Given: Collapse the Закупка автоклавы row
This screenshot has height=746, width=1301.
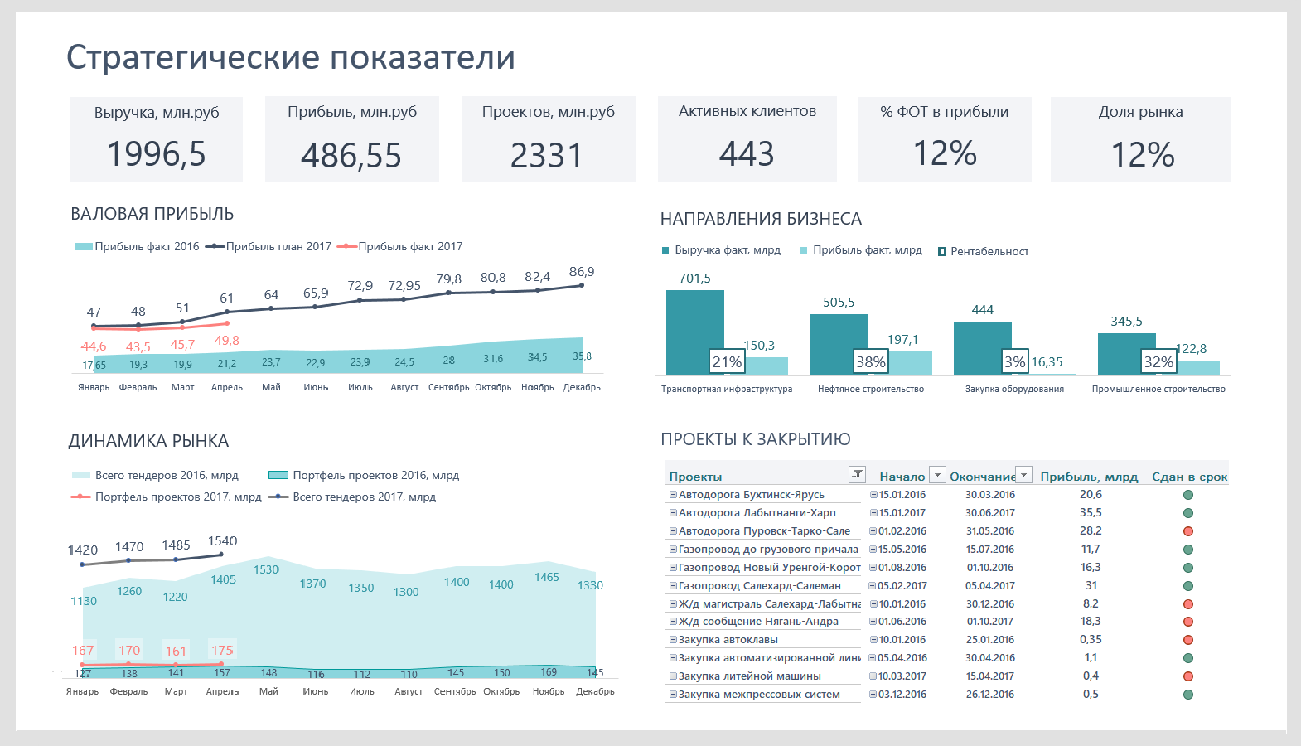Looking at the screenshot, I should pos(673,640).
